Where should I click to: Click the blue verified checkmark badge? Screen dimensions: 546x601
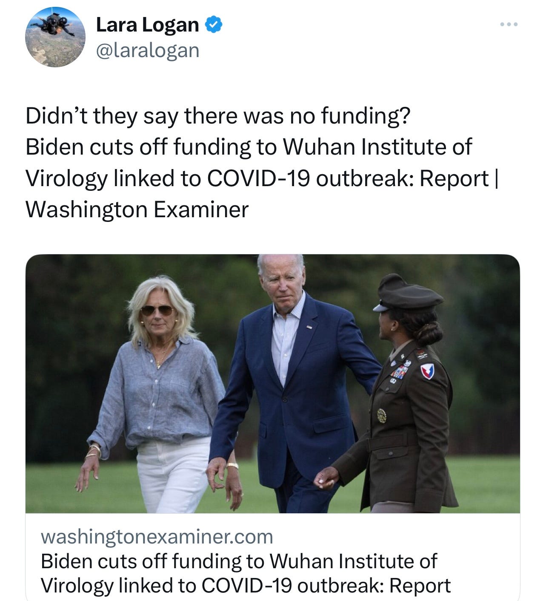point(214,25)
